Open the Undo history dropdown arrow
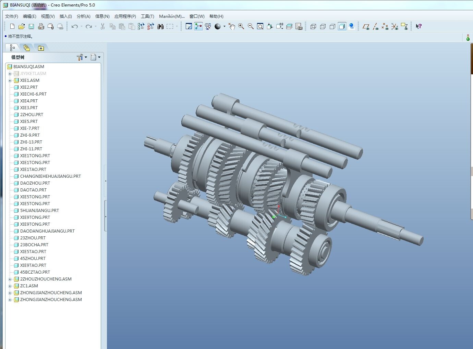473x349 pixels. [x=82, y=26]
